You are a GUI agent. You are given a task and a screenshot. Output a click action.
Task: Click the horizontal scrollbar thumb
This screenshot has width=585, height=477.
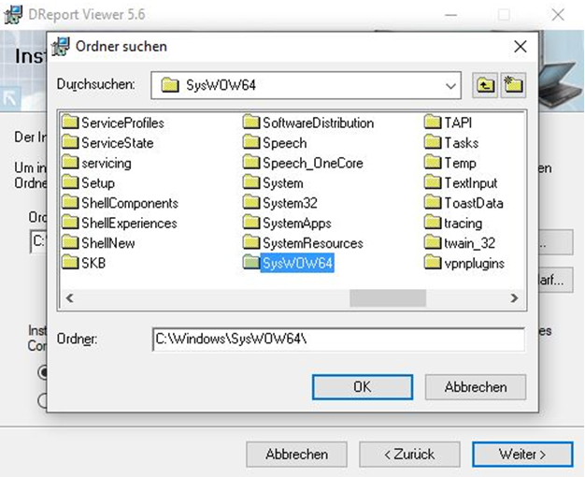pyautogui.click(x=388, y=298)
